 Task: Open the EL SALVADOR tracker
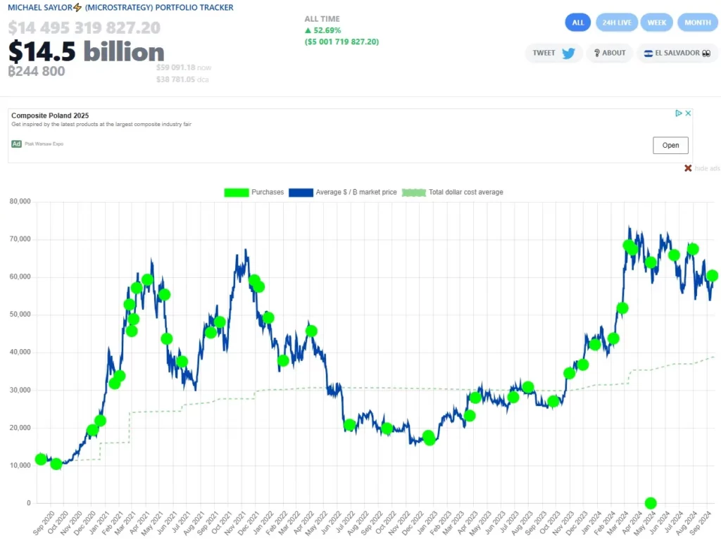pos(677,53)
